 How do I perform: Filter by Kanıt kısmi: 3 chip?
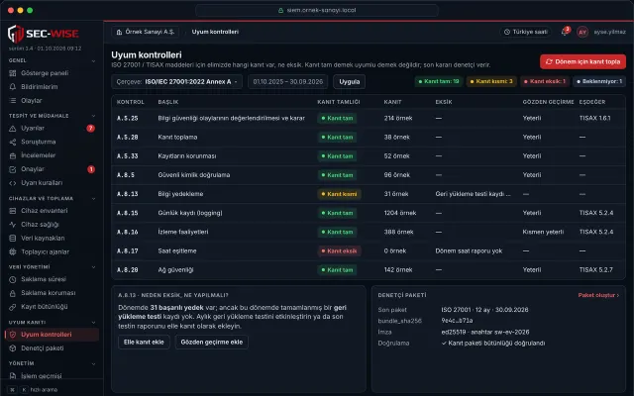(491, 81)
